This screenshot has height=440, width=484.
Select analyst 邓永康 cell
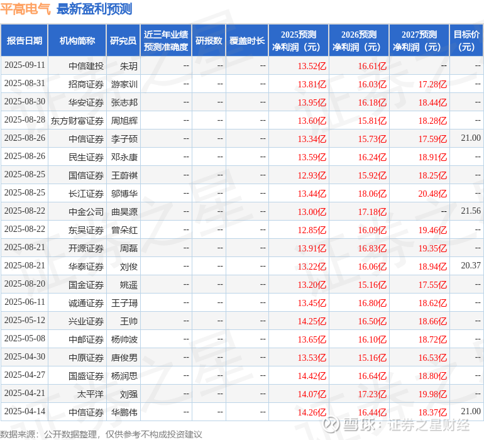coord(124,157)
